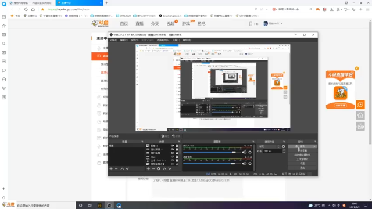Image resolution: width=372 pixels, height=209 pixels.
Task: Open the scene transition type dropdown
Action: pos(269,146)
